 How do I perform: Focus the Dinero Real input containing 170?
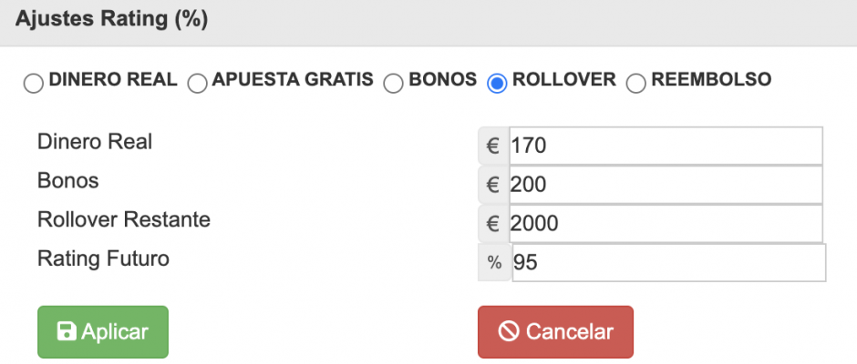[666, 146]
